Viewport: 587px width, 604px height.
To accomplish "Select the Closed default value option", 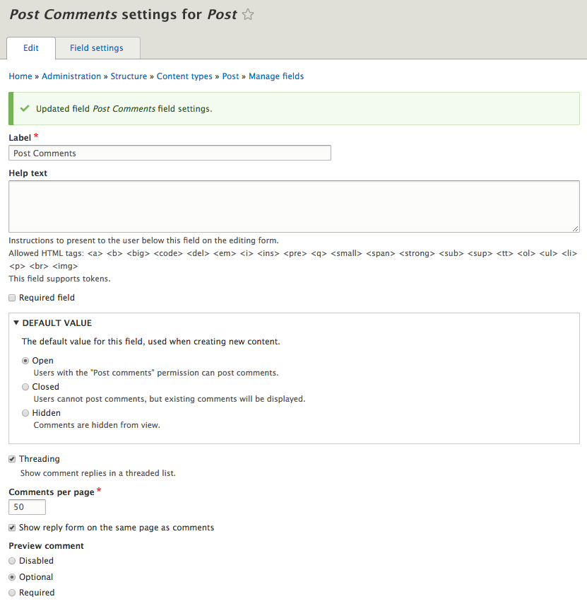I will (26, 387).
